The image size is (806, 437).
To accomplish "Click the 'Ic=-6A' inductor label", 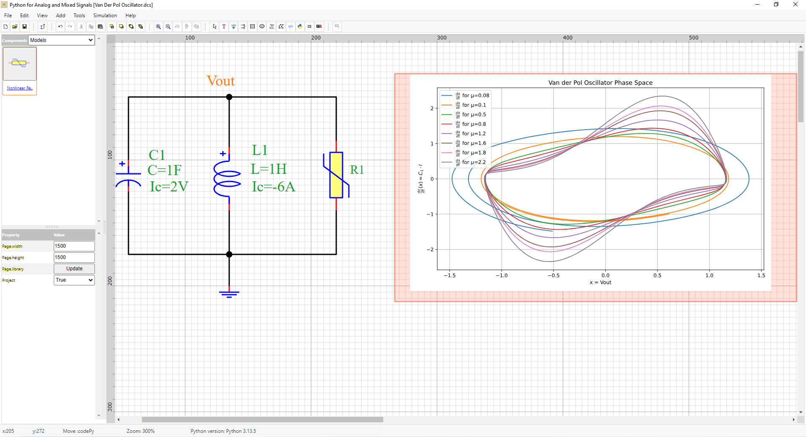I will tap(274, 187).
